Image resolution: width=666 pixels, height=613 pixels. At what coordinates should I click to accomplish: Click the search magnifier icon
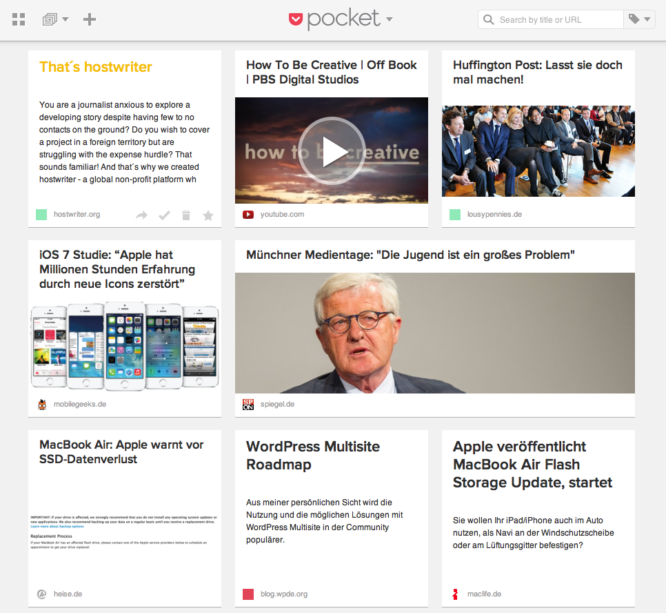(x=489, y=19)
